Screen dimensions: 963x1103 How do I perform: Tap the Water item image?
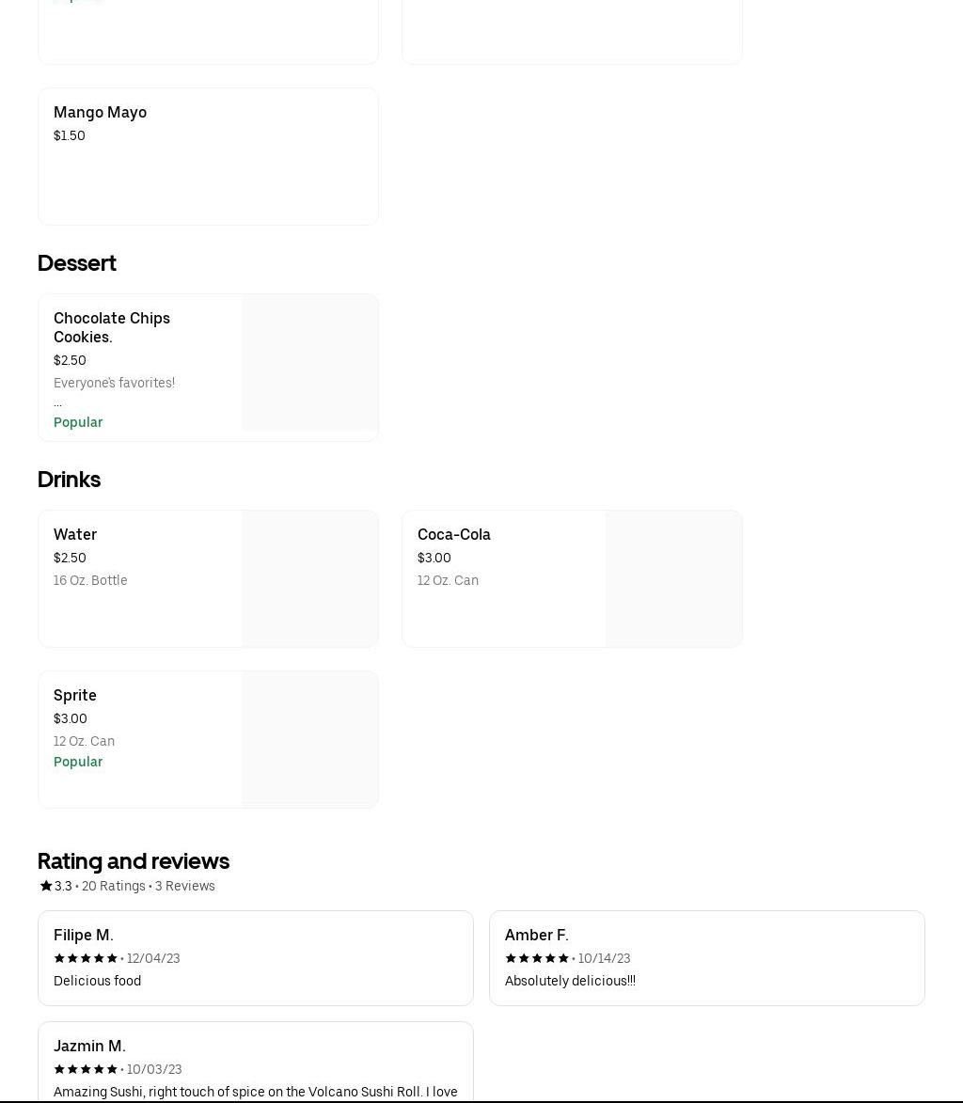[x=309, y=579]
